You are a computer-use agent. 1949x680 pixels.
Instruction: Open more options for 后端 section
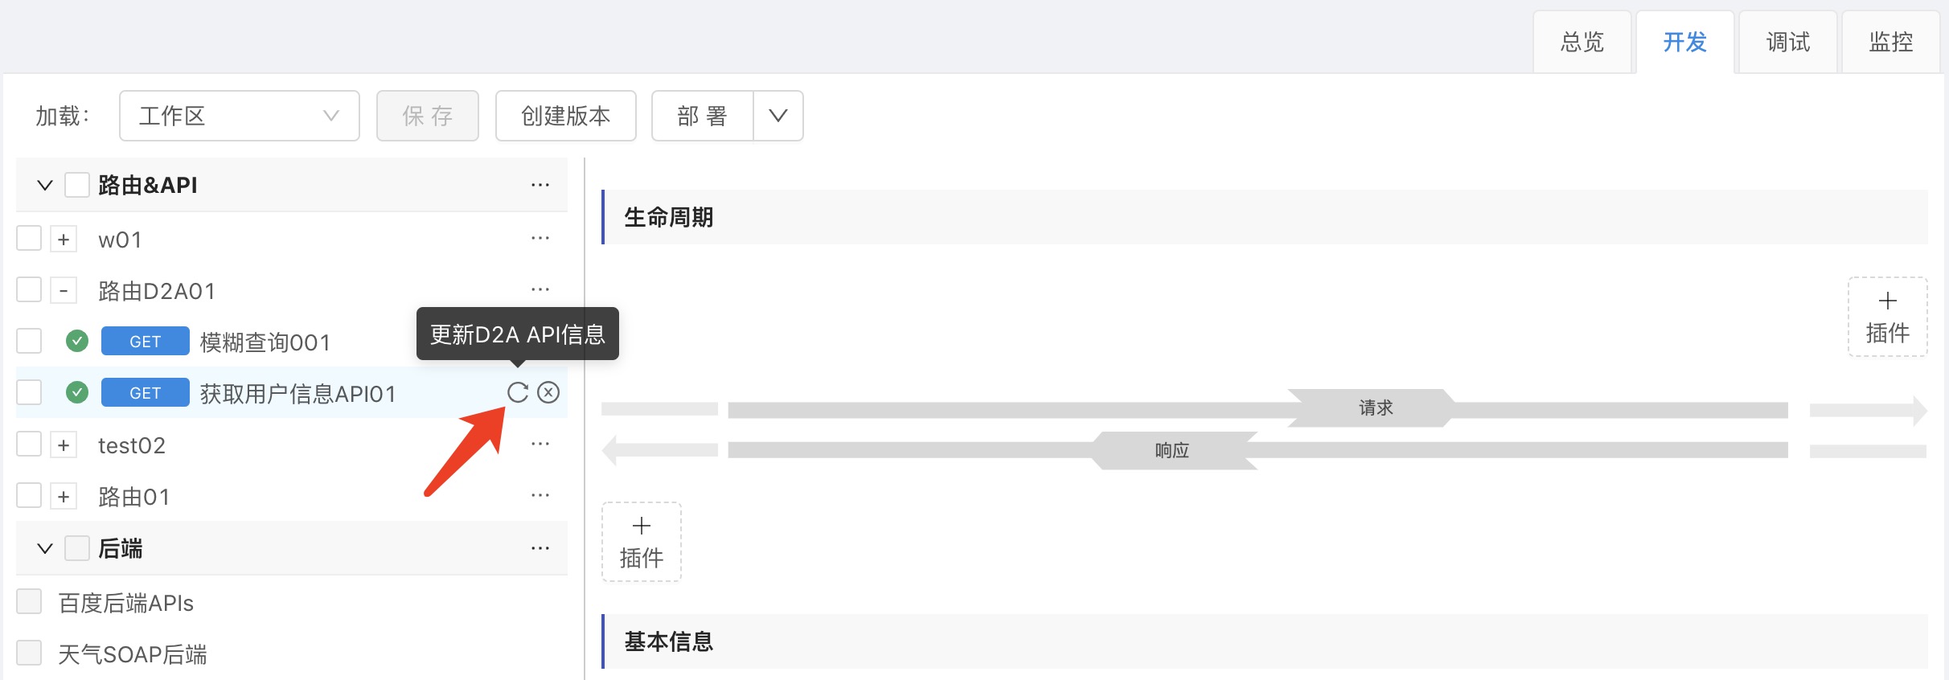(540, 548)
